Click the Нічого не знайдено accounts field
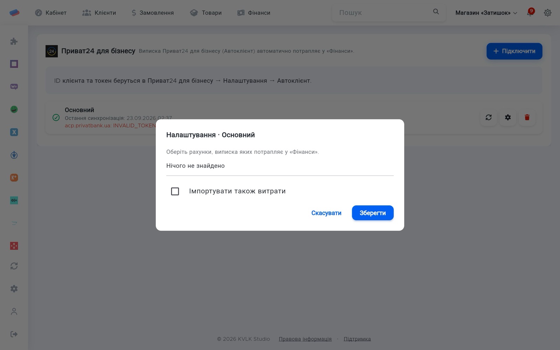Image resolution: width=560 pixels, height=350 pixels. 280,166
